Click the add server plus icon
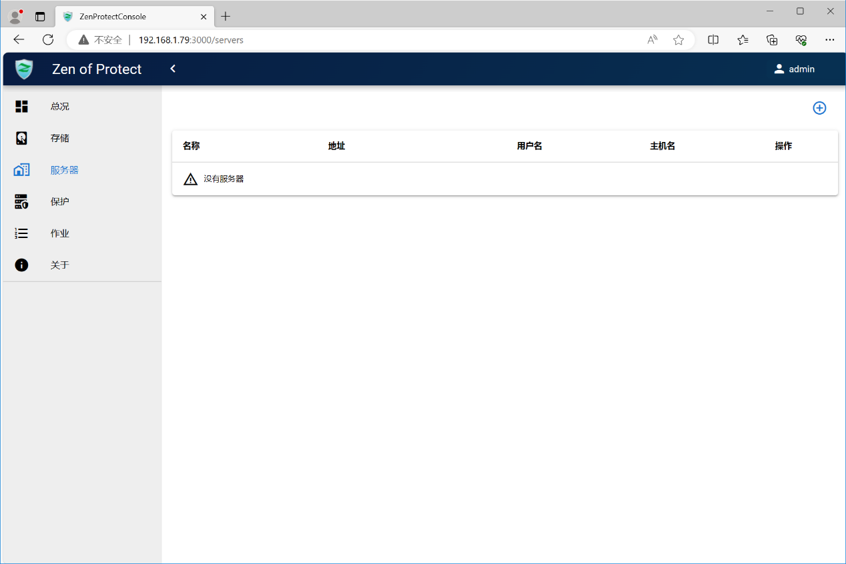The width and height of the screenshot is (846, 564). coord(819,108)
